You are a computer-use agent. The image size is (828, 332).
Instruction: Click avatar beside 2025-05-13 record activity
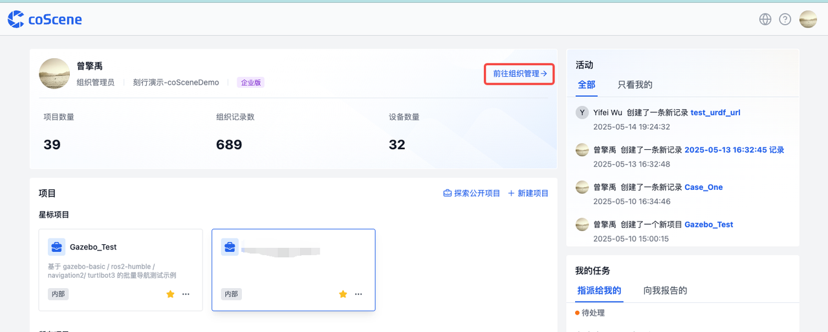click(x=582, y=150)
